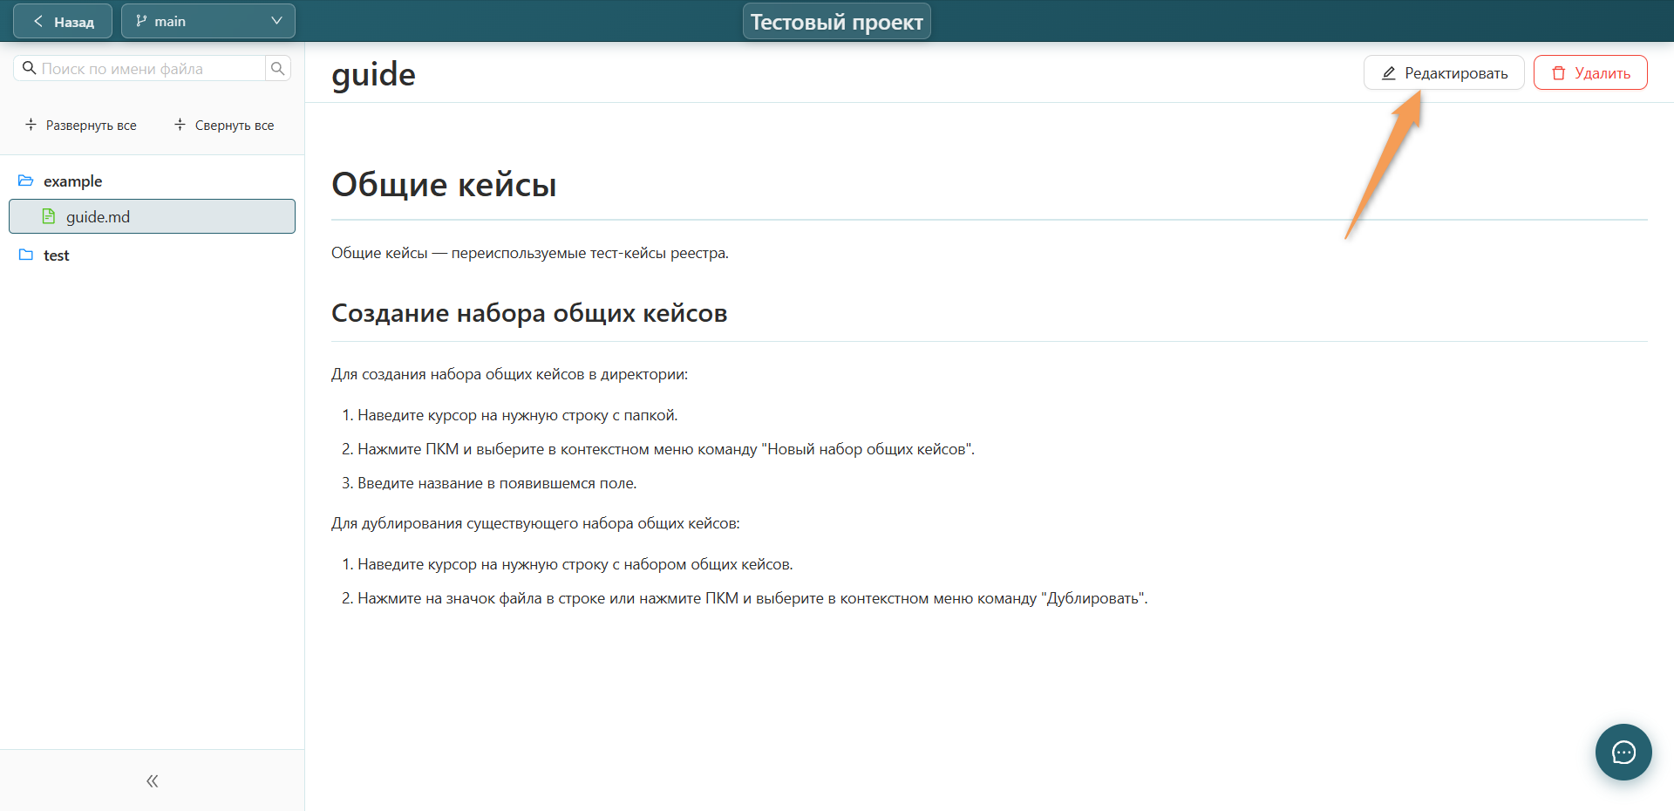The image size is (1674, 811).
Task: Click the guide.md file document icon
Action: (x=49, y=216)
